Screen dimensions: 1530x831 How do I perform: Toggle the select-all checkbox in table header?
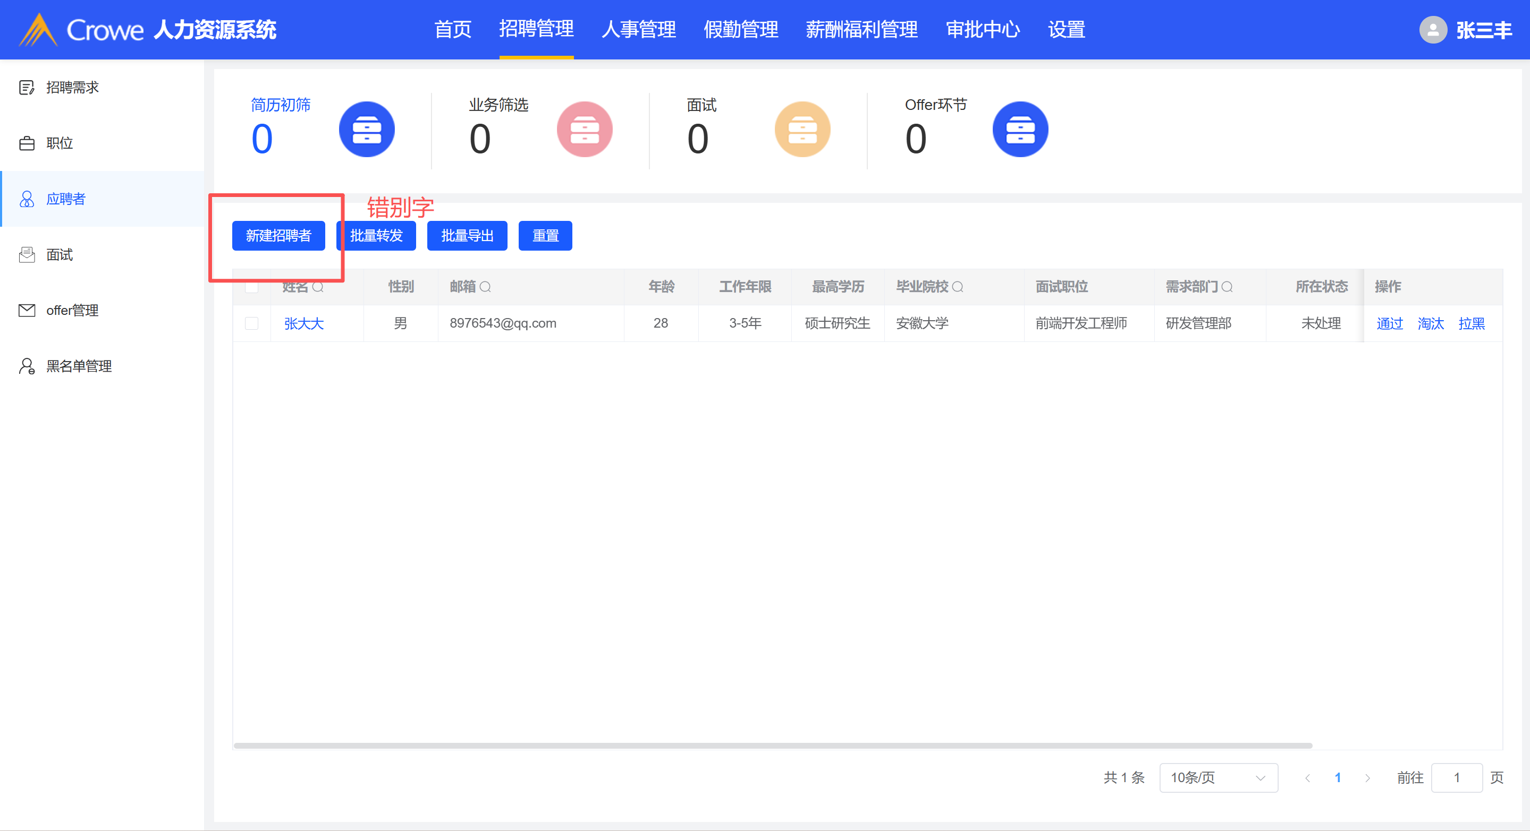coord(252,287)
